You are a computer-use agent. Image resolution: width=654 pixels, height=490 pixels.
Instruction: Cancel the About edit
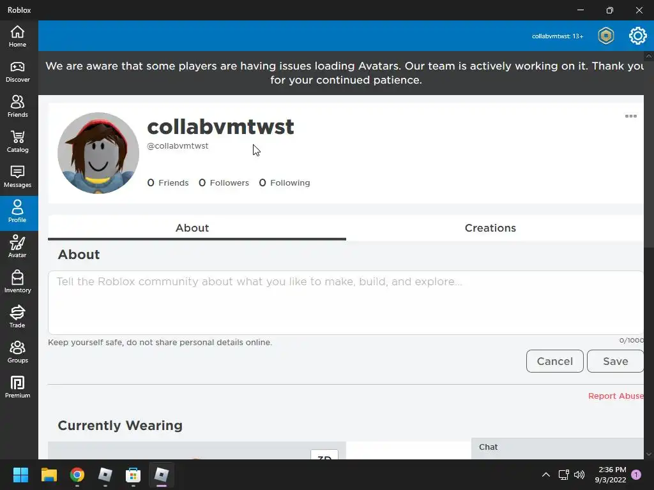pyautogui.click(x=555, y=361)
